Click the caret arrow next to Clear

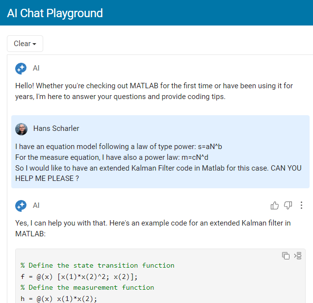tap(34, 44)
